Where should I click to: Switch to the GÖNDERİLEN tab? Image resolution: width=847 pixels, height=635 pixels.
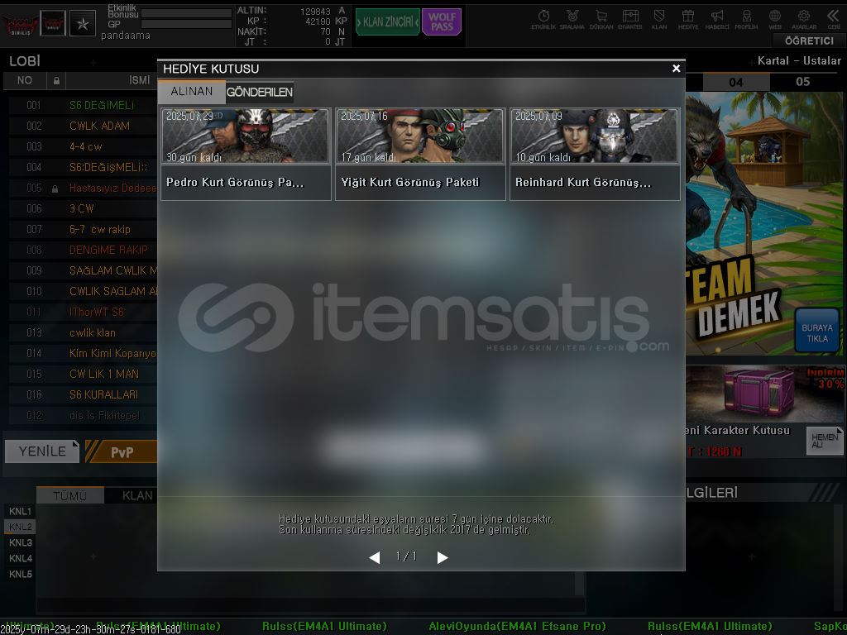pyautogui.click(x=259, y=93)
